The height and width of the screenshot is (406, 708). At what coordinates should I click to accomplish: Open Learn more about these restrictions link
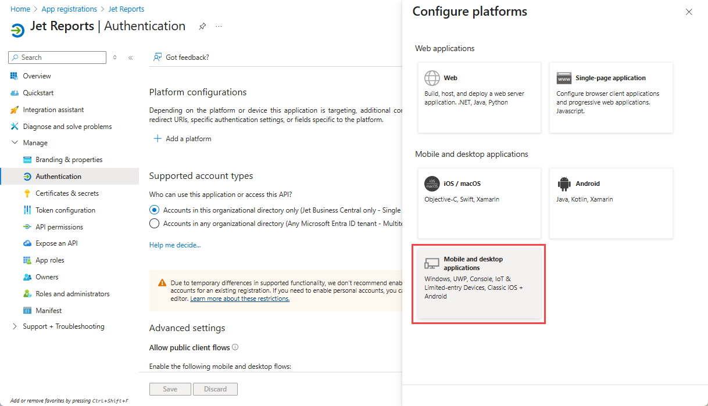(240, 299)
